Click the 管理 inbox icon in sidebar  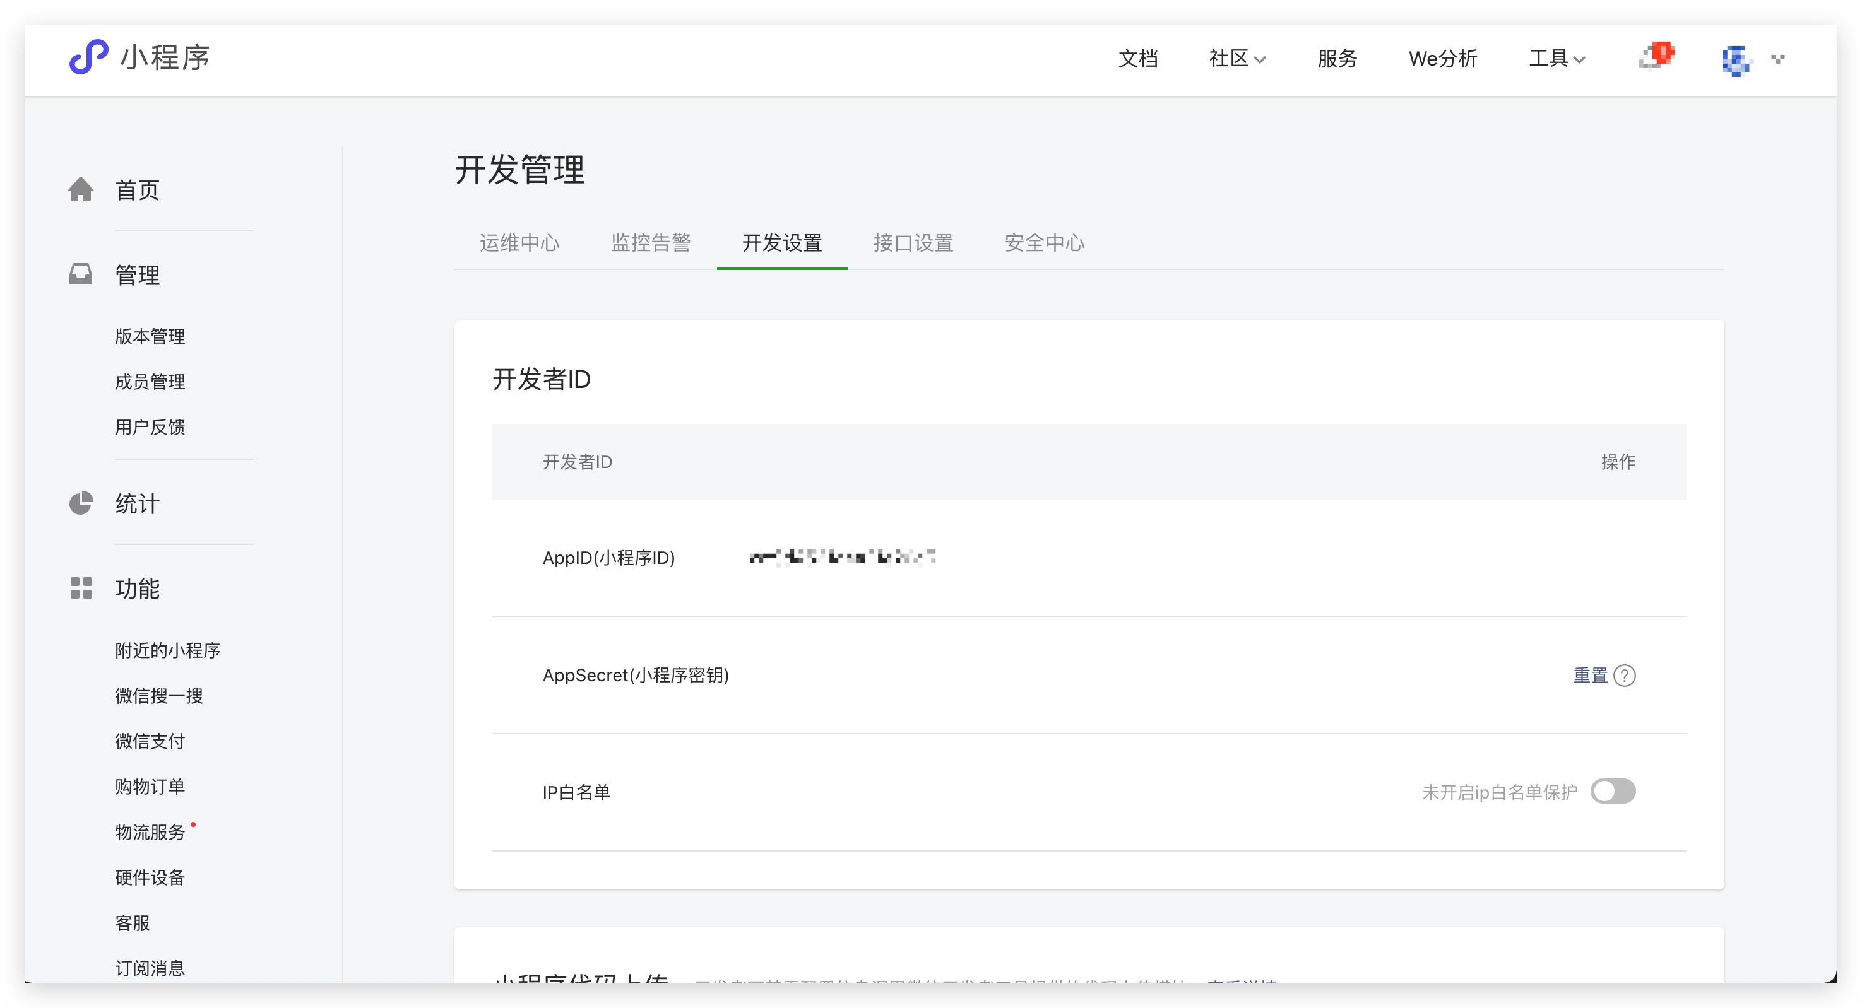pos(81,274)
